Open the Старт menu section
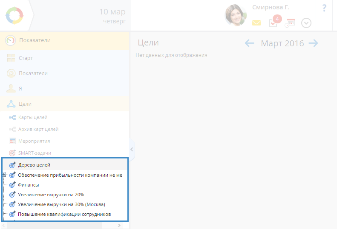337x229 pixels. (x=26, y=58)
